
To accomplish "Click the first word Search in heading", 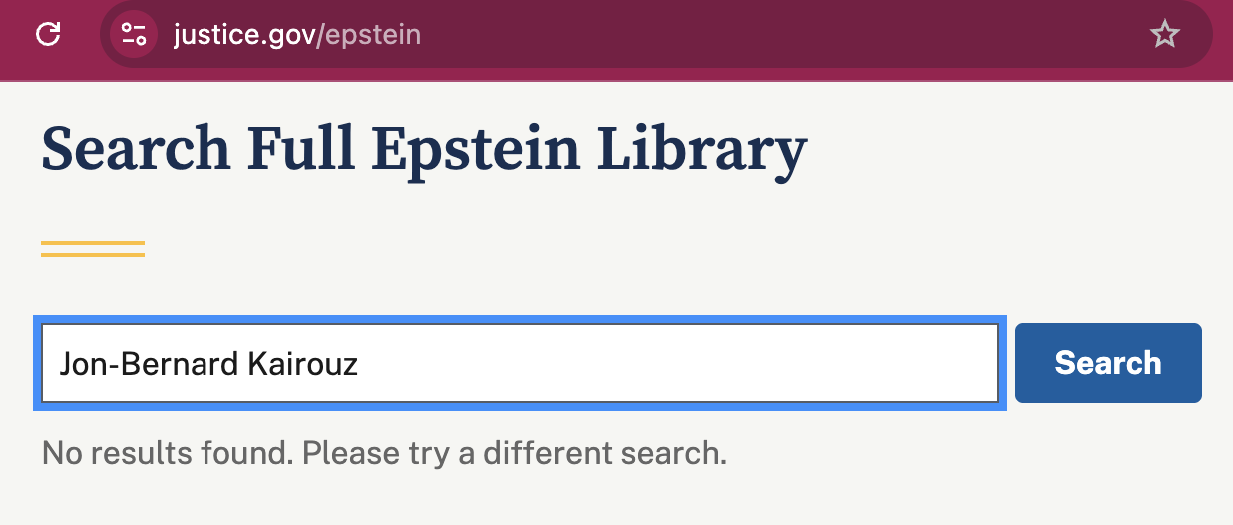I will 136,150.
